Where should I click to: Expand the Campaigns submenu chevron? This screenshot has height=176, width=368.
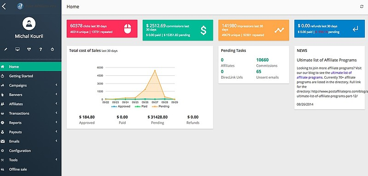click(56, 85)
